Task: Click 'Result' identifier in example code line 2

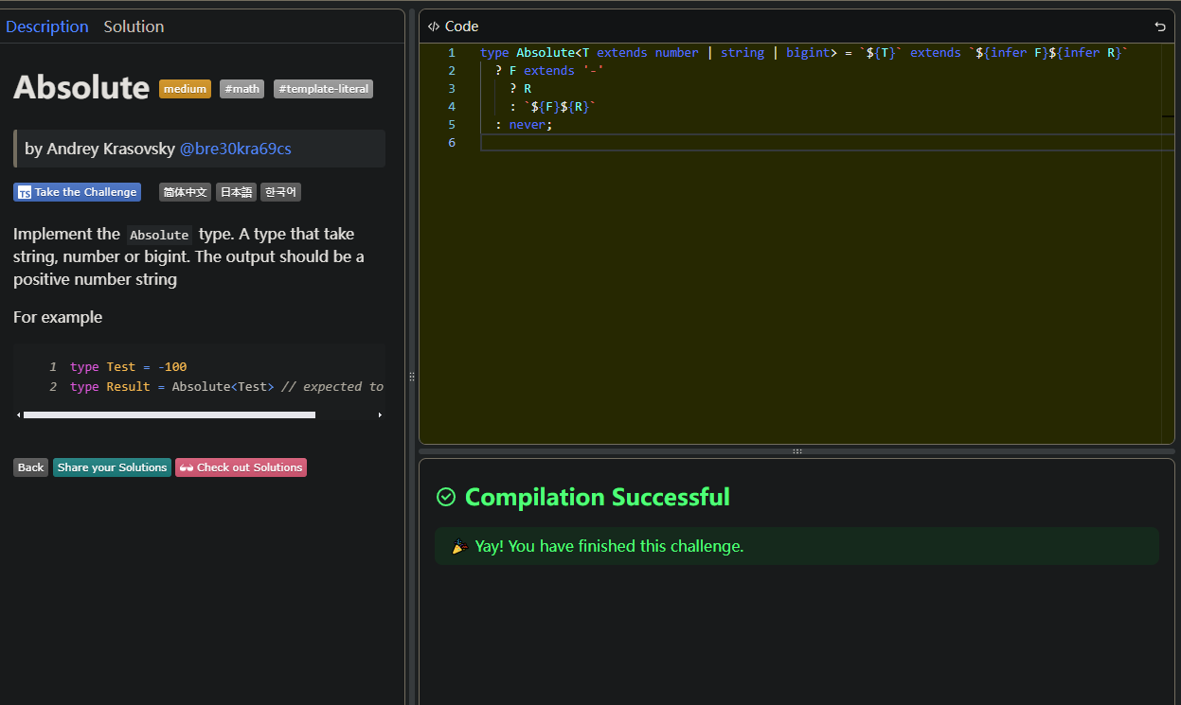Action: click(130, 387)
